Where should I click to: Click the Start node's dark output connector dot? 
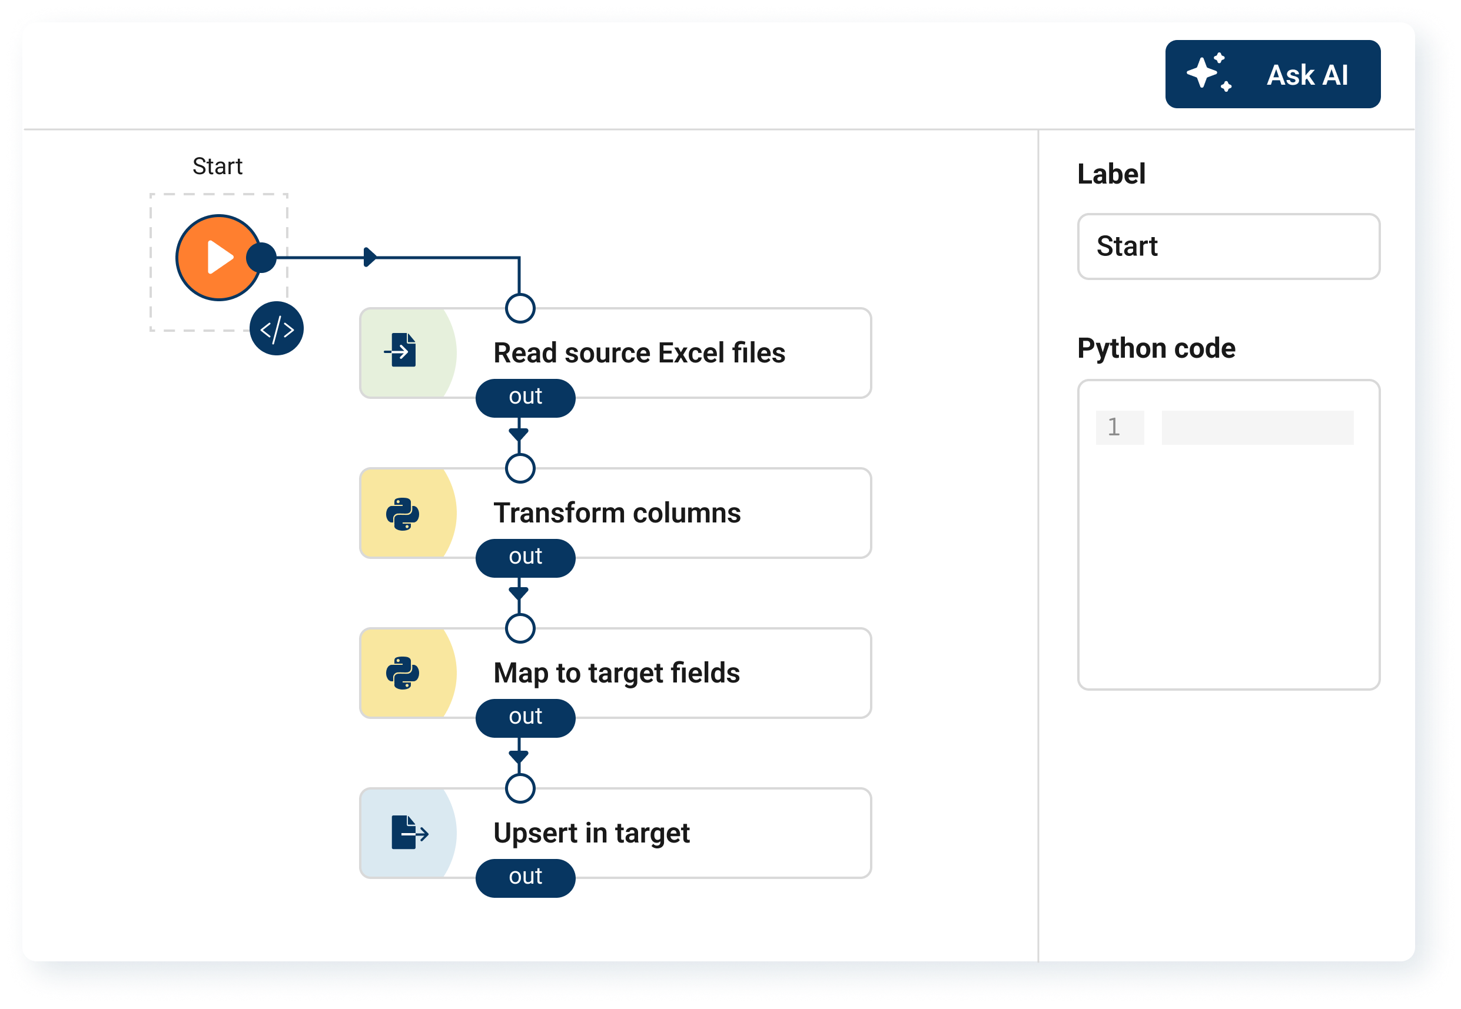point(261,257)
